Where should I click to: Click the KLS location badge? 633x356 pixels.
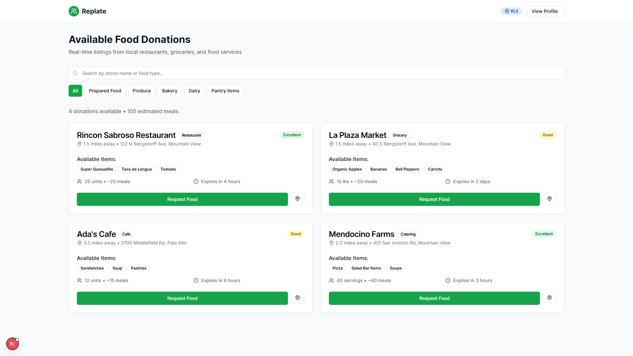click(x=511, y=11)
